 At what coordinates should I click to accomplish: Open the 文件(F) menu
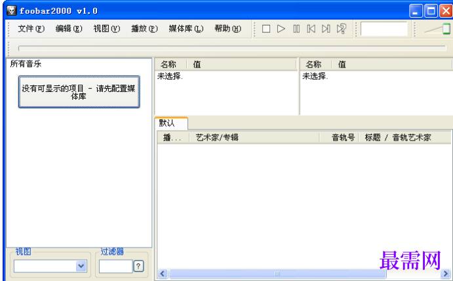(x=31, y=29)
